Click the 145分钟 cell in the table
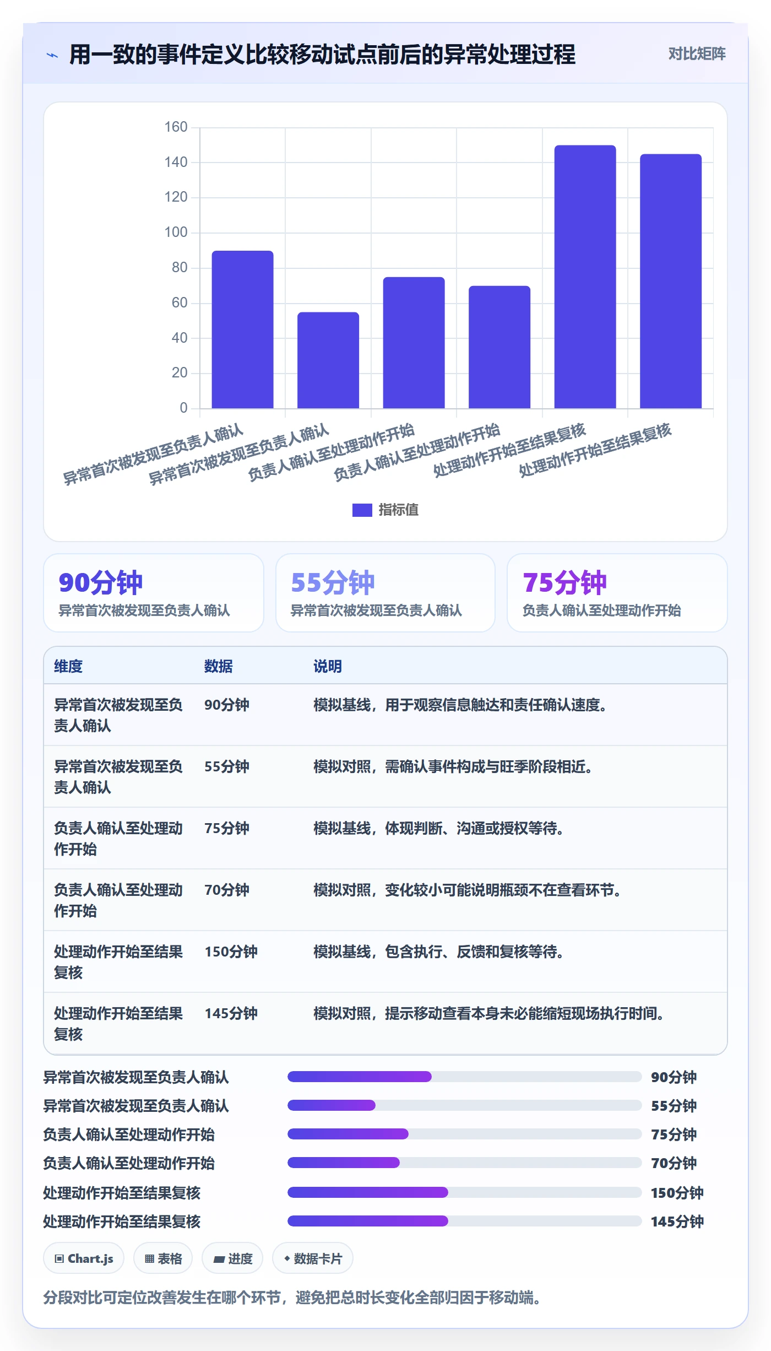Image resolution: width=771 pixels, height=1351 pixels. 231,1013
